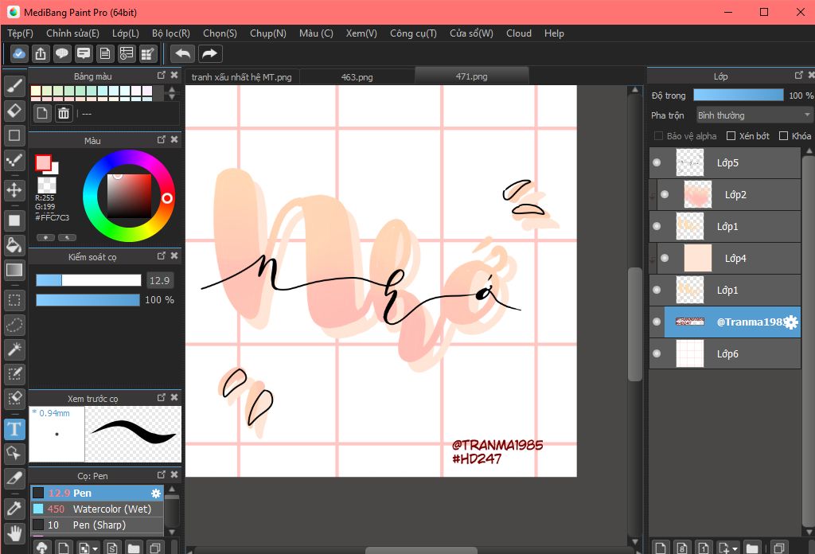Open @Tranma1985 layer settings gear

tap(791, 322)
